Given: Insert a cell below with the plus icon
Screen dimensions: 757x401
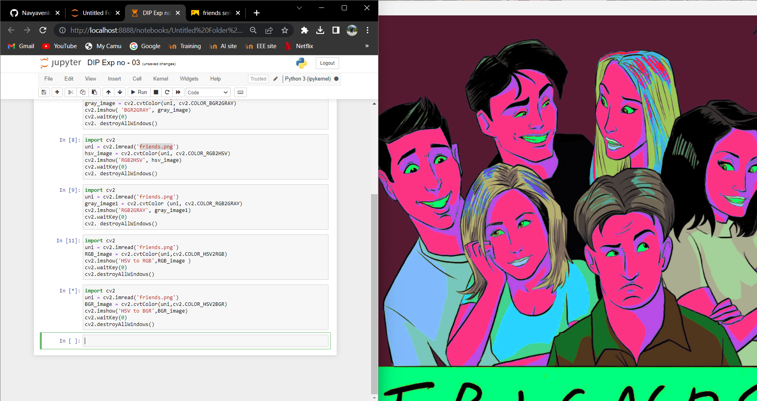Looking at the screenshot, I should tap(57, 92).
